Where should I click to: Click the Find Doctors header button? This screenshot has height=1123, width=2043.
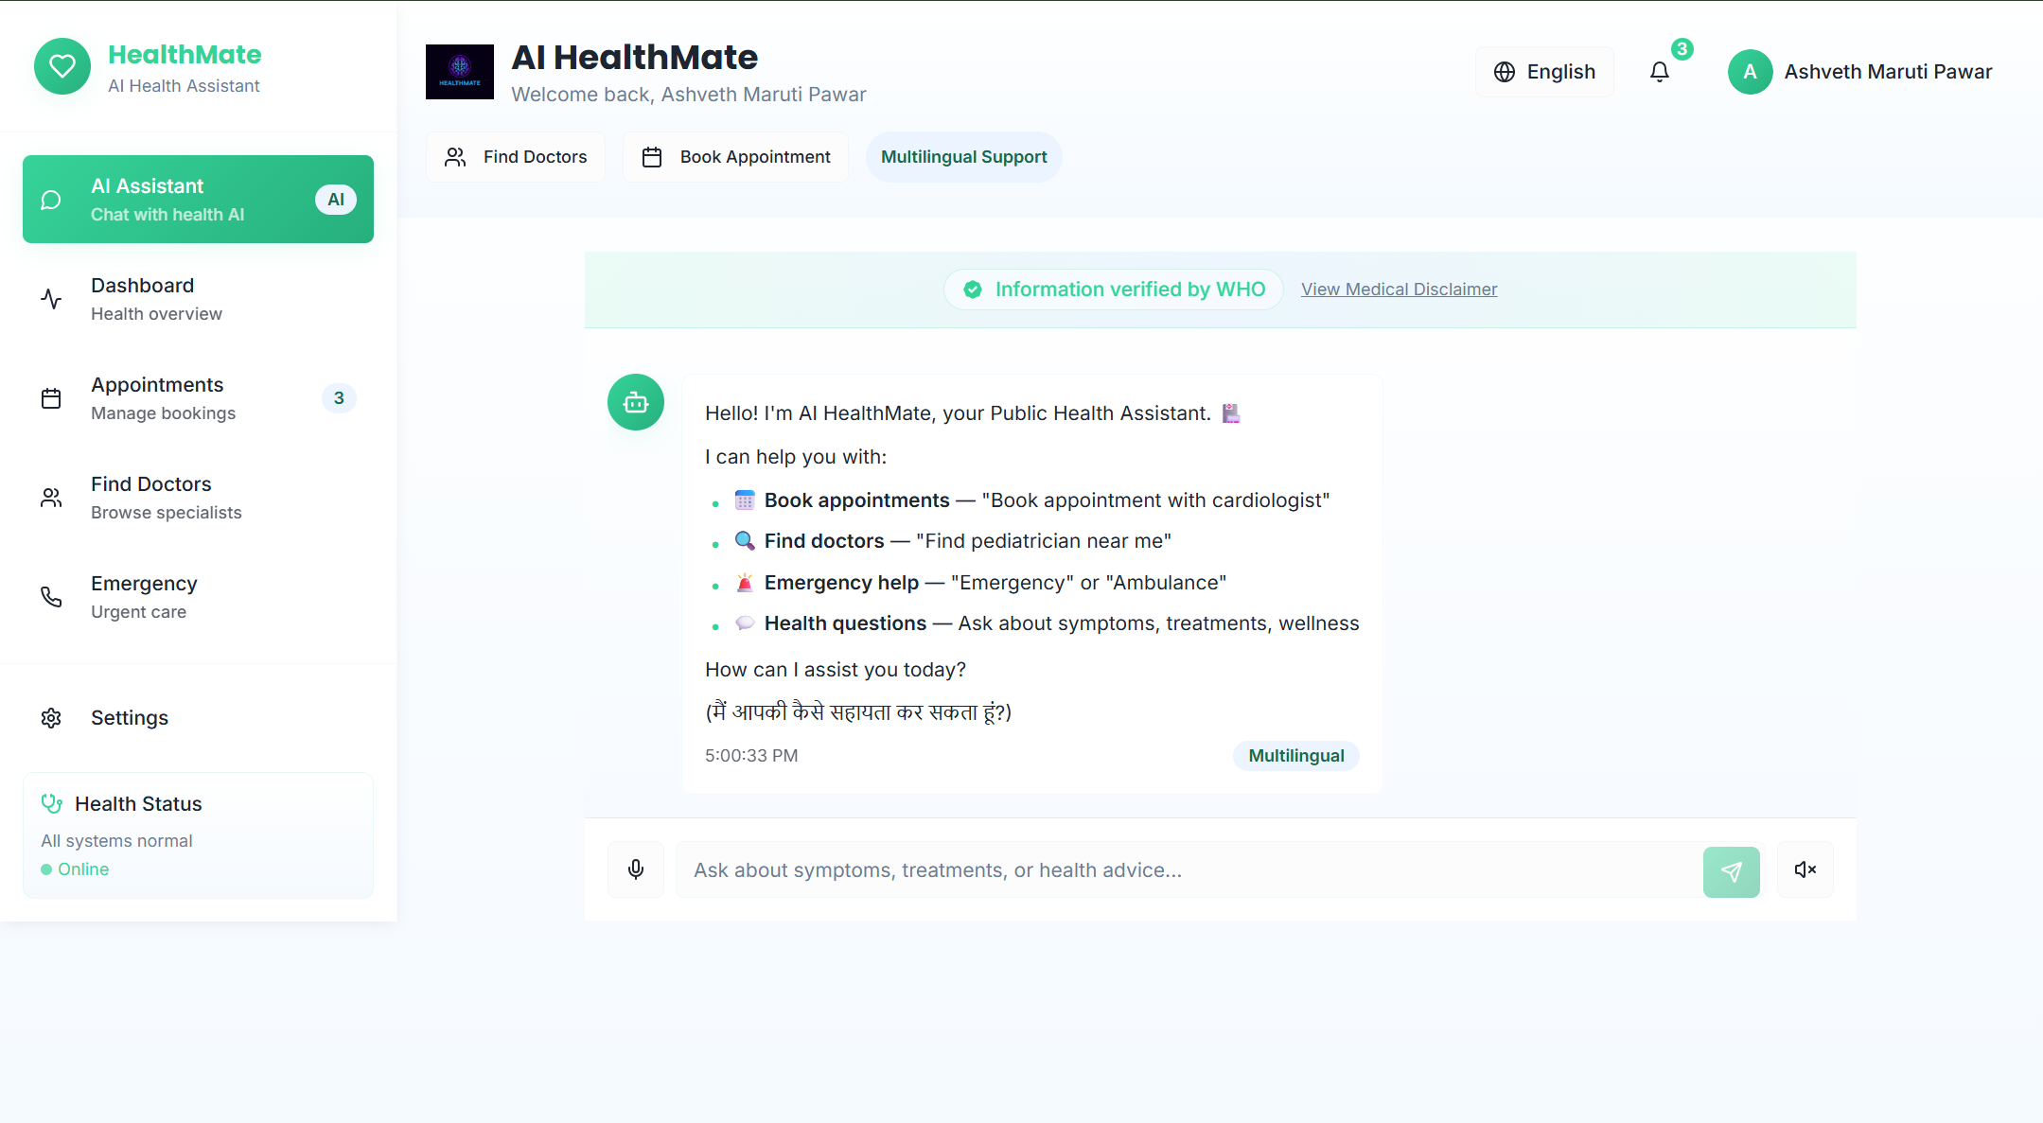pyautogui.click(x=516, y=157)
